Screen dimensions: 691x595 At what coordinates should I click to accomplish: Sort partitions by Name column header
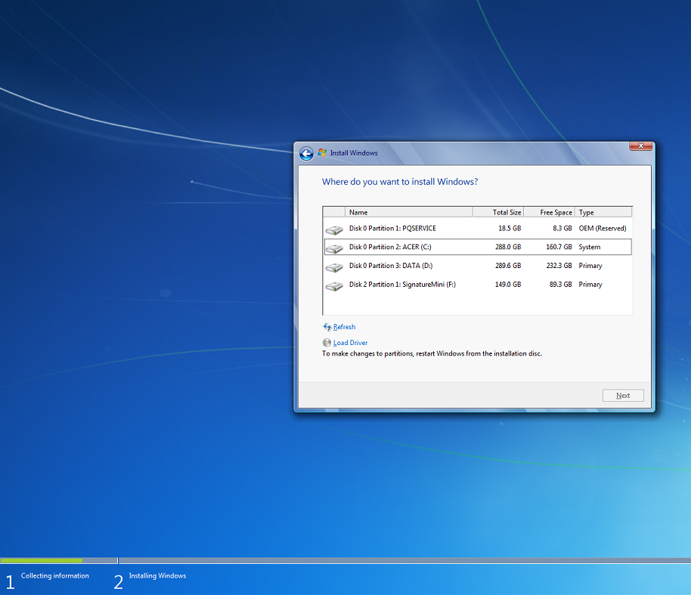click(x=408, y=212)
